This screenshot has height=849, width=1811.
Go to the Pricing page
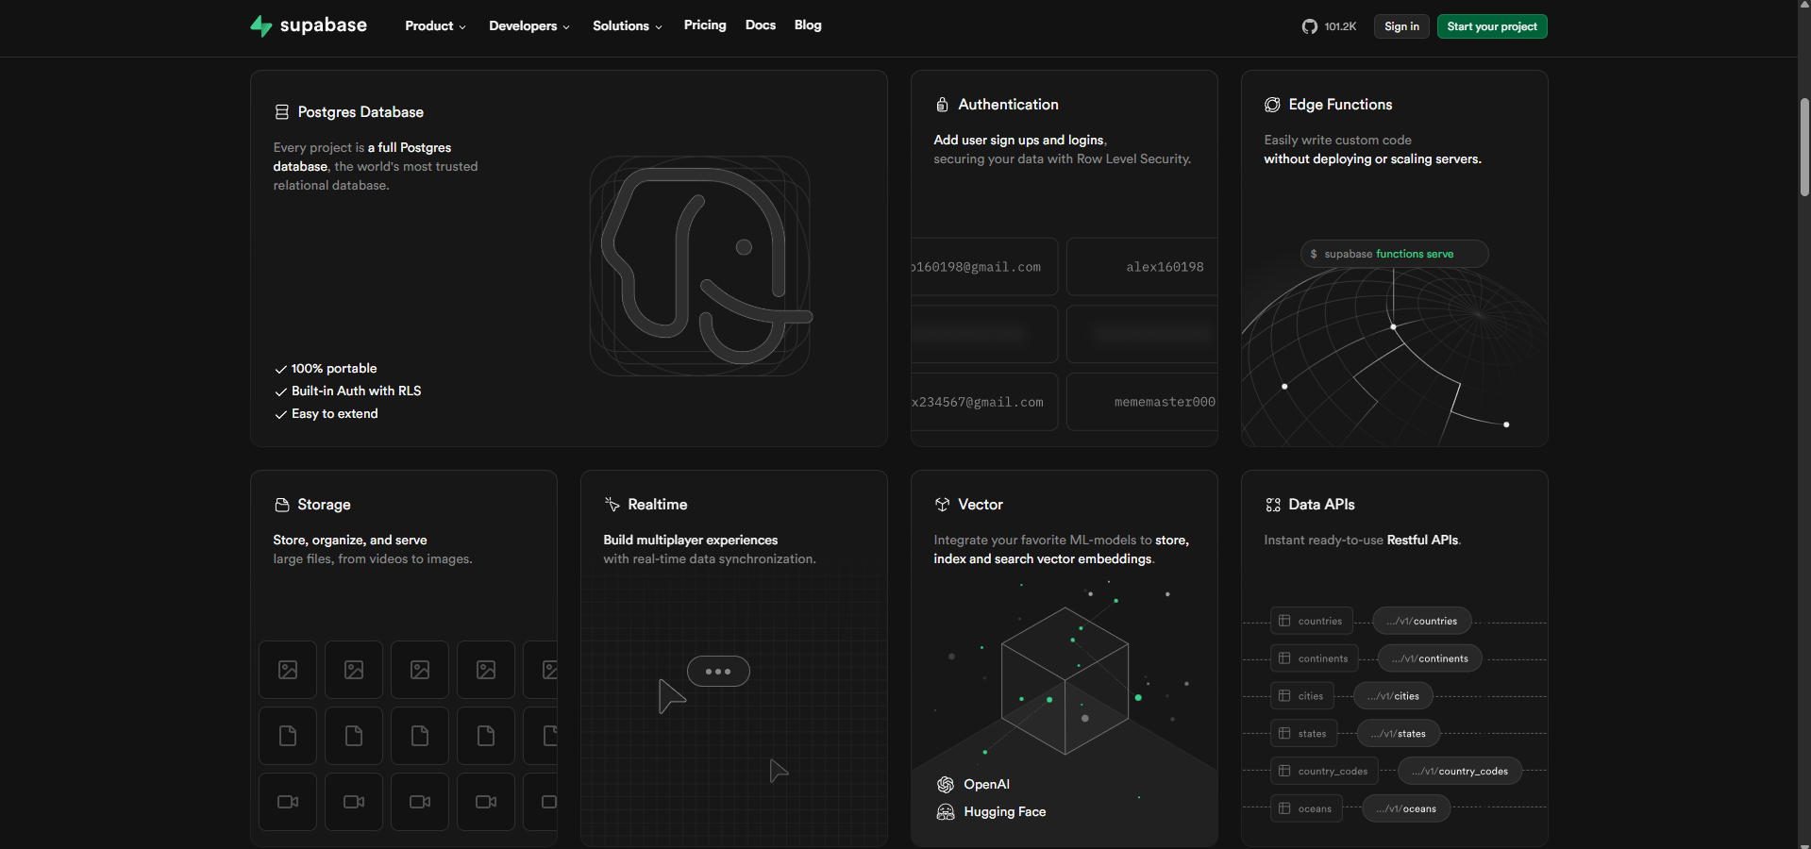click(705, 25)
